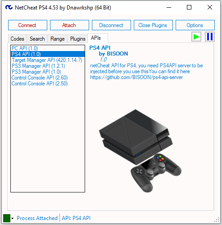222x225 pixels.
Task: Click the Disconnect button
Action: click(x=111, y=25)
